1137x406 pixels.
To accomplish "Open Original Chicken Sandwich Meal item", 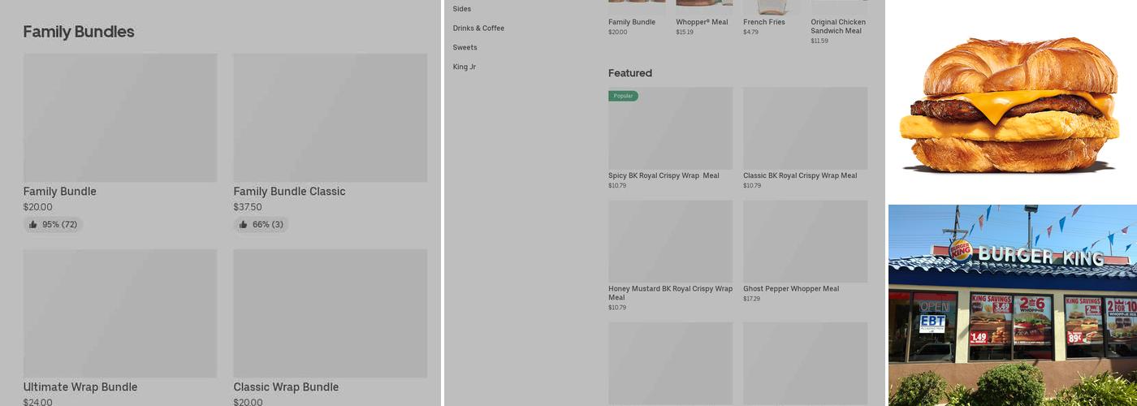I will pyautogui.click(x=839, y=22).
